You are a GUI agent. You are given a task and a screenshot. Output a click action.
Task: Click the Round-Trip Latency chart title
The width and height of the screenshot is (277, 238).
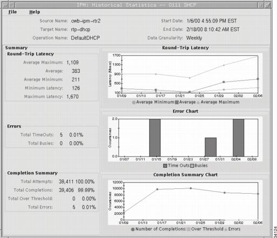(185, 48)
